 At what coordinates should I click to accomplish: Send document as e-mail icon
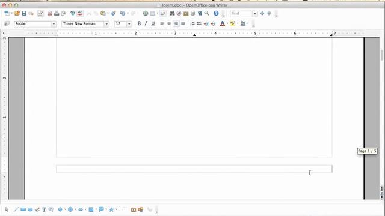(31, 13)
